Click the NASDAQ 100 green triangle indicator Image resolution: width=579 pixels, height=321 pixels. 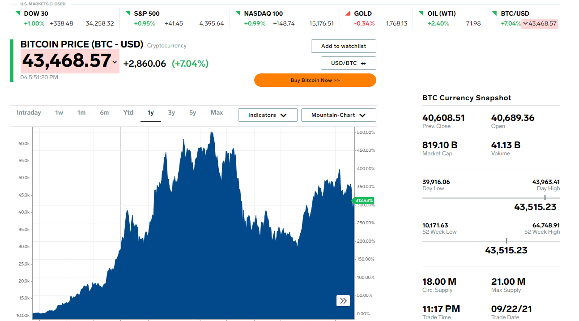point(238,13)
